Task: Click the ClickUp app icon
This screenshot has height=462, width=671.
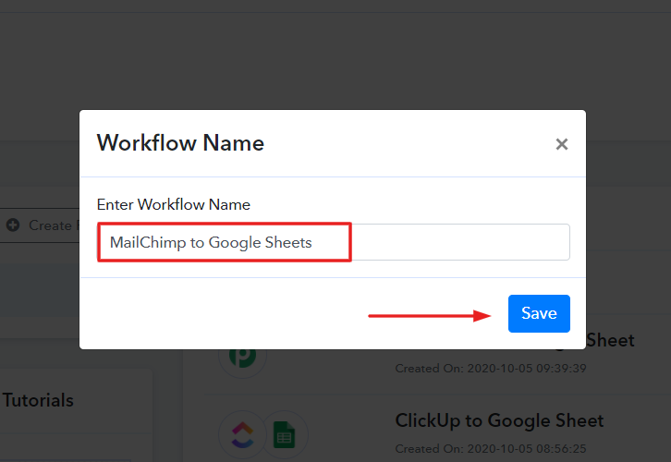Action: 242,434
